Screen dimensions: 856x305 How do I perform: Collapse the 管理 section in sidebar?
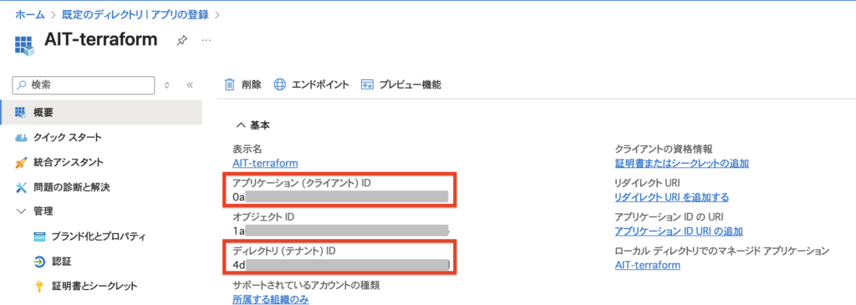21,211
